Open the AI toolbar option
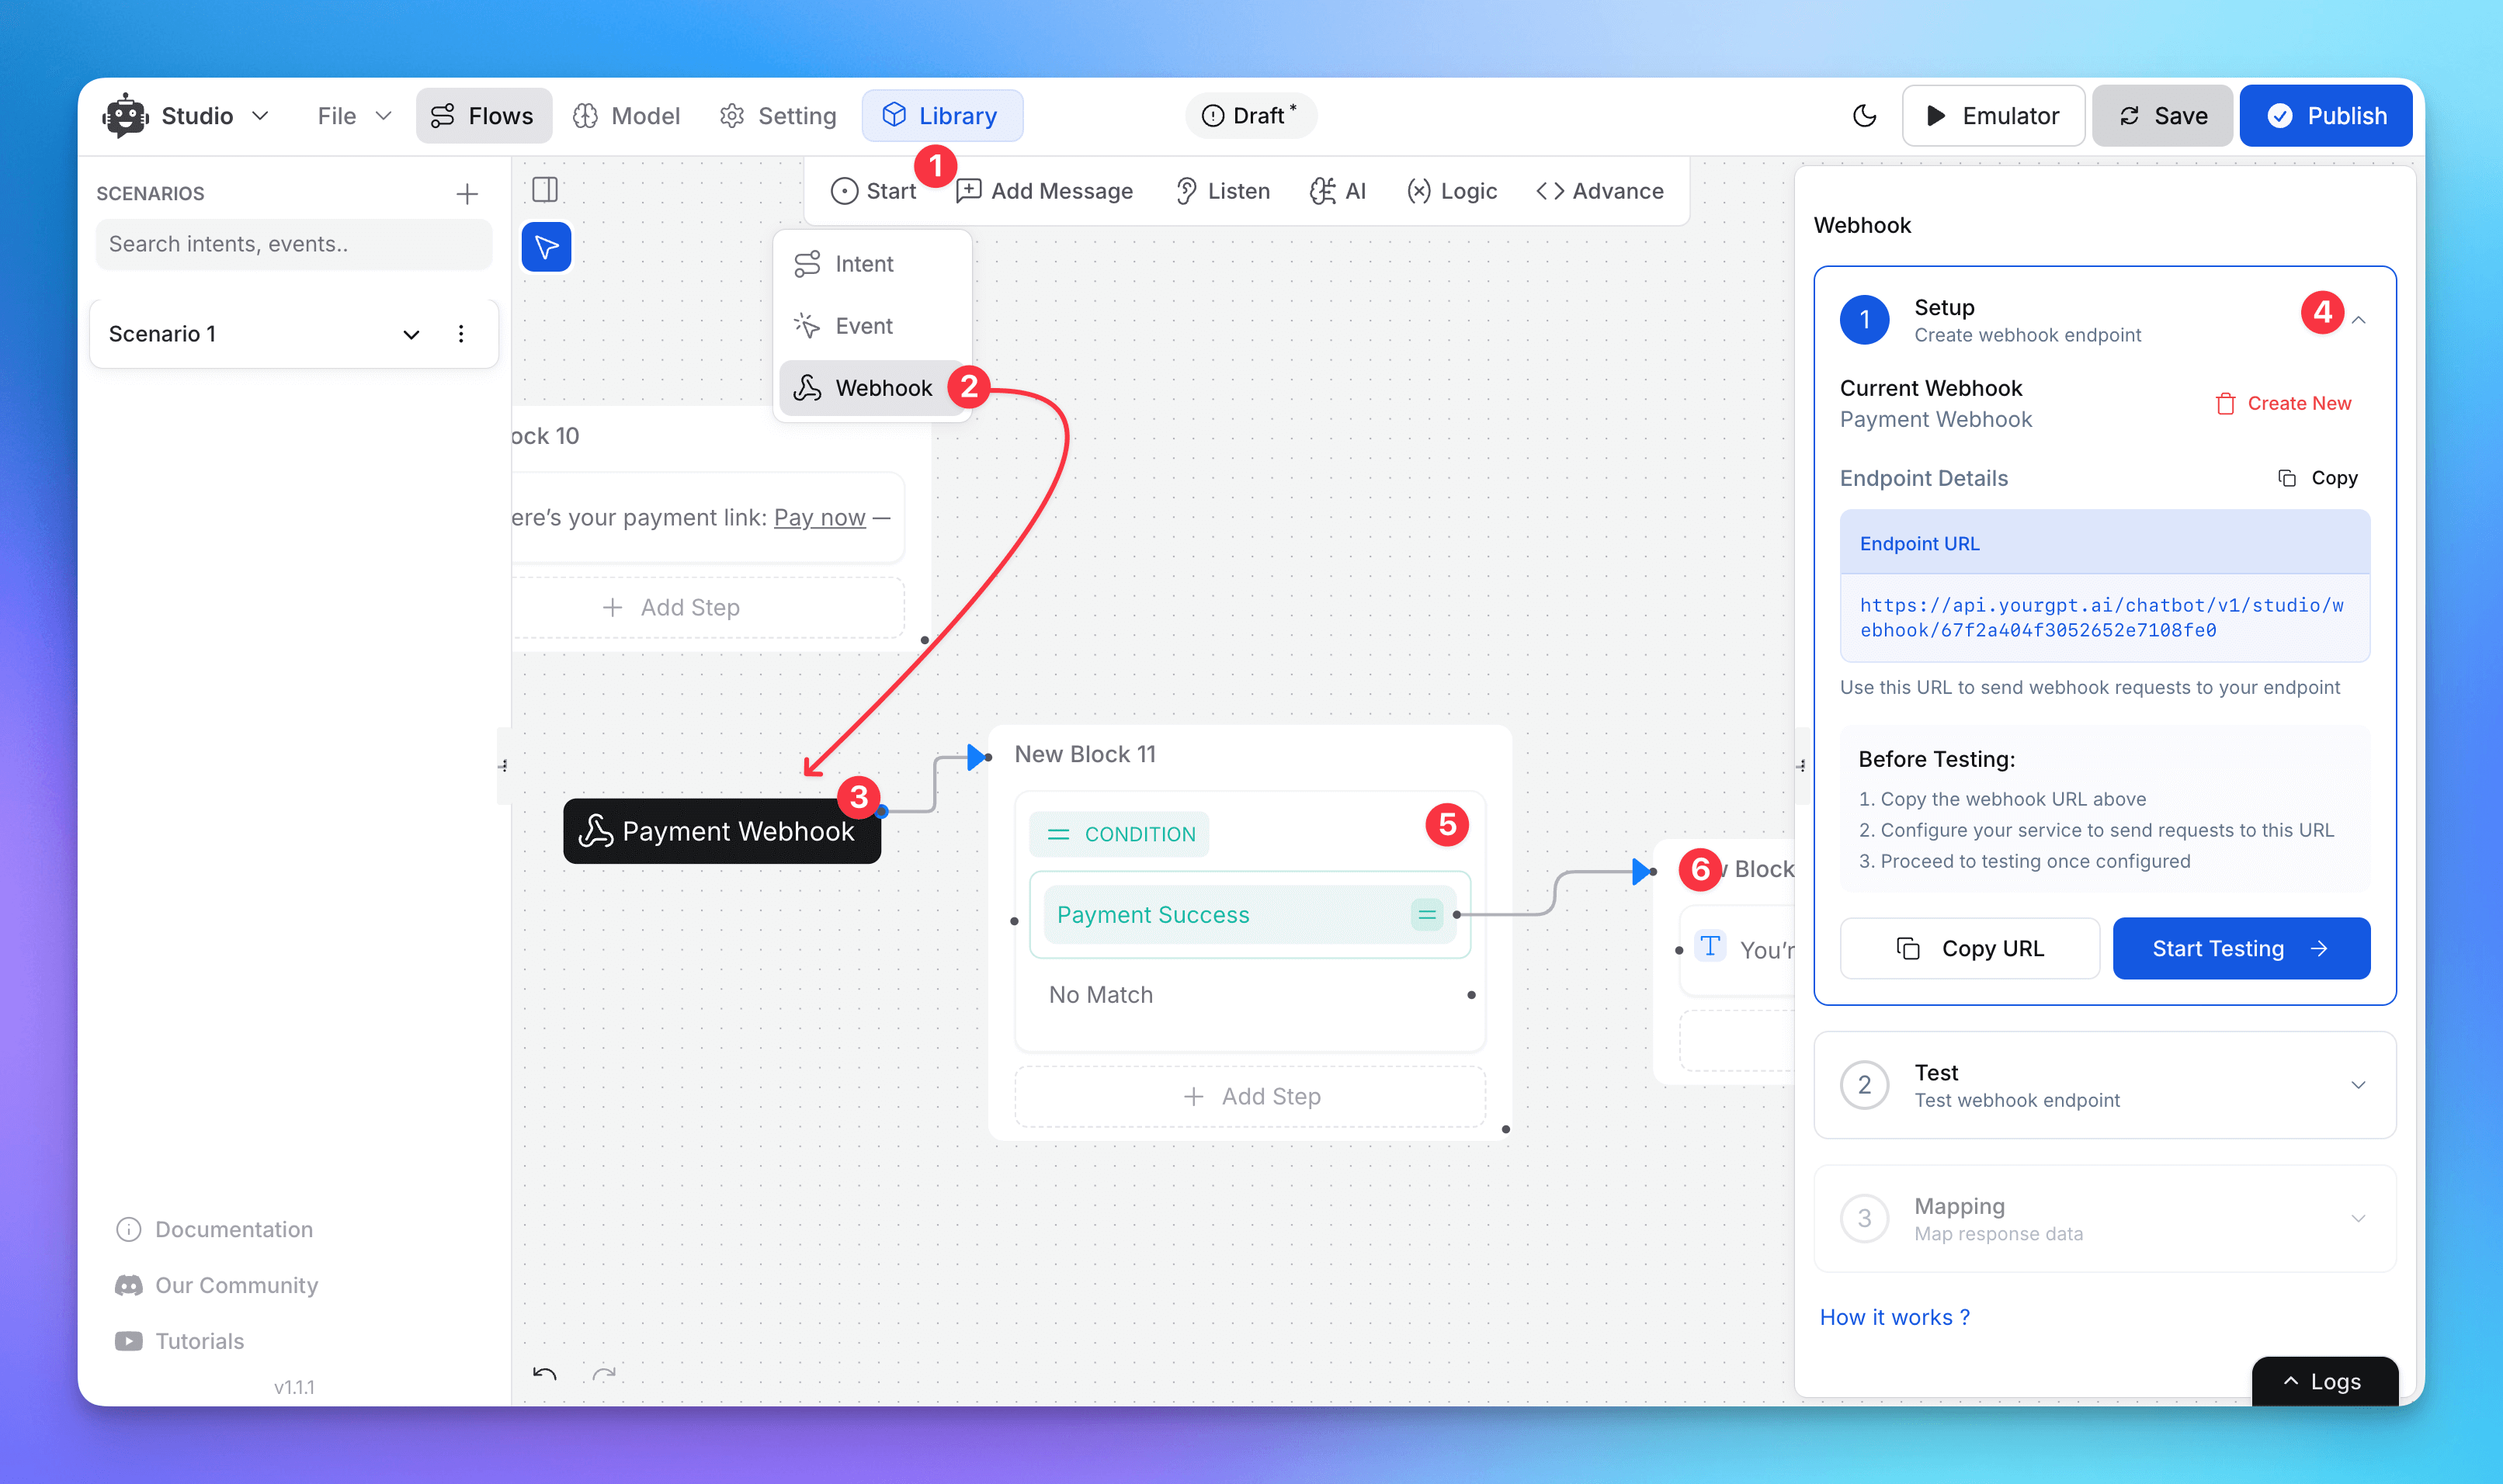The image size is (2503, 1484). click(1337, 191)
